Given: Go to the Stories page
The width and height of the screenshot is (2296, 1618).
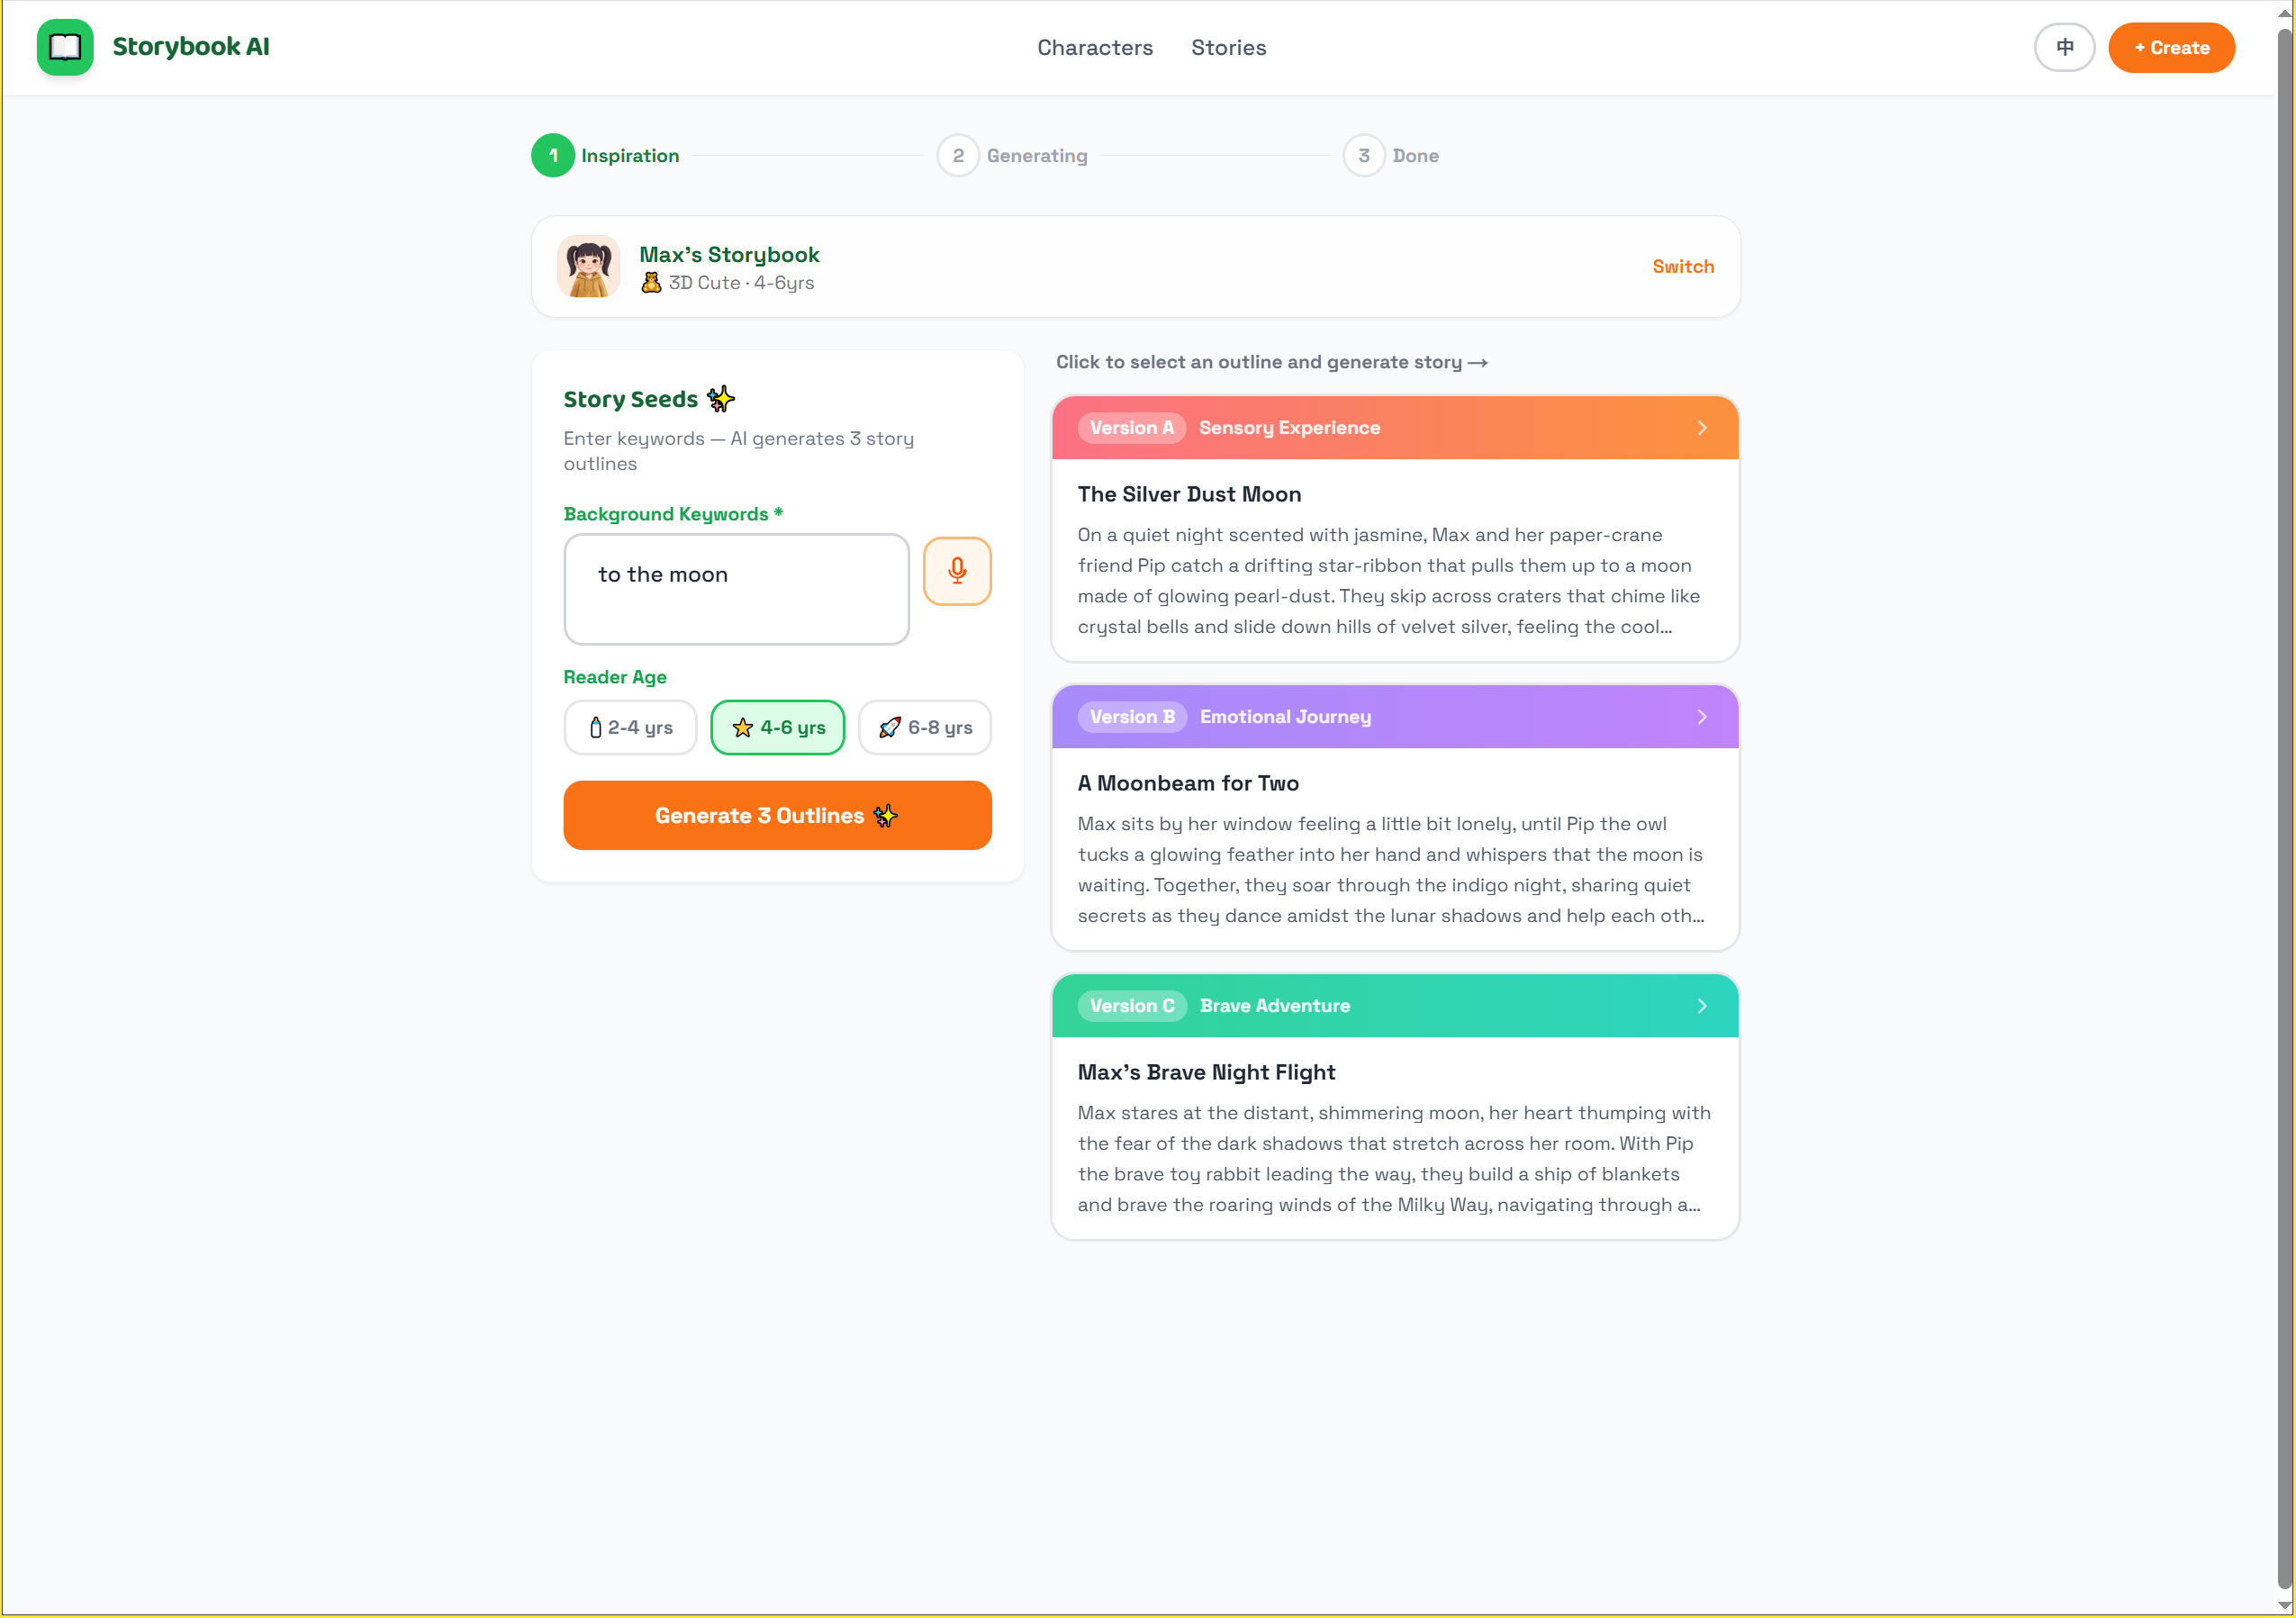Looking at the screenshot, I should [x=1228, y=47].
